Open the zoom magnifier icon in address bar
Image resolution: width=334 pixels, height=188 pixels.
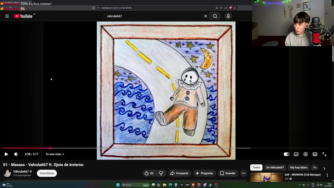tap(221, 8)
